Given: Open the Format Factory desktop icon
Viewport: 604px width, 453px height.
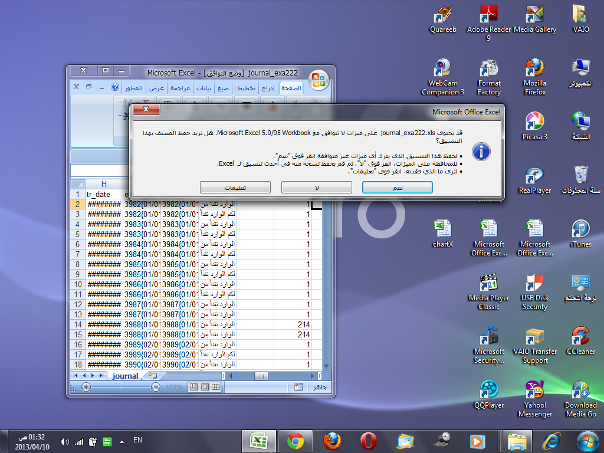Looking at the screenshot, I should (x=489, y=77).
